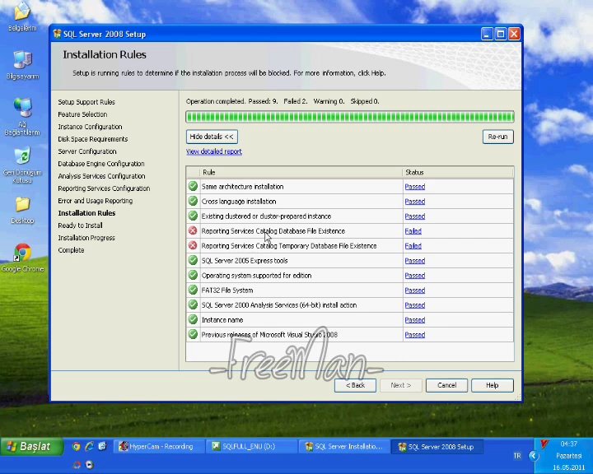Click the check icon beside Previous releases of Visual Studio
The width and height of the screenshot is (593, 474).
tap(193, 335)
